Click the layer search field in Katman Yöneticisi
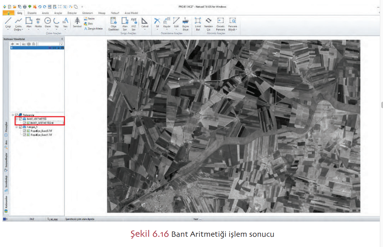 click(x=48, y=44)
